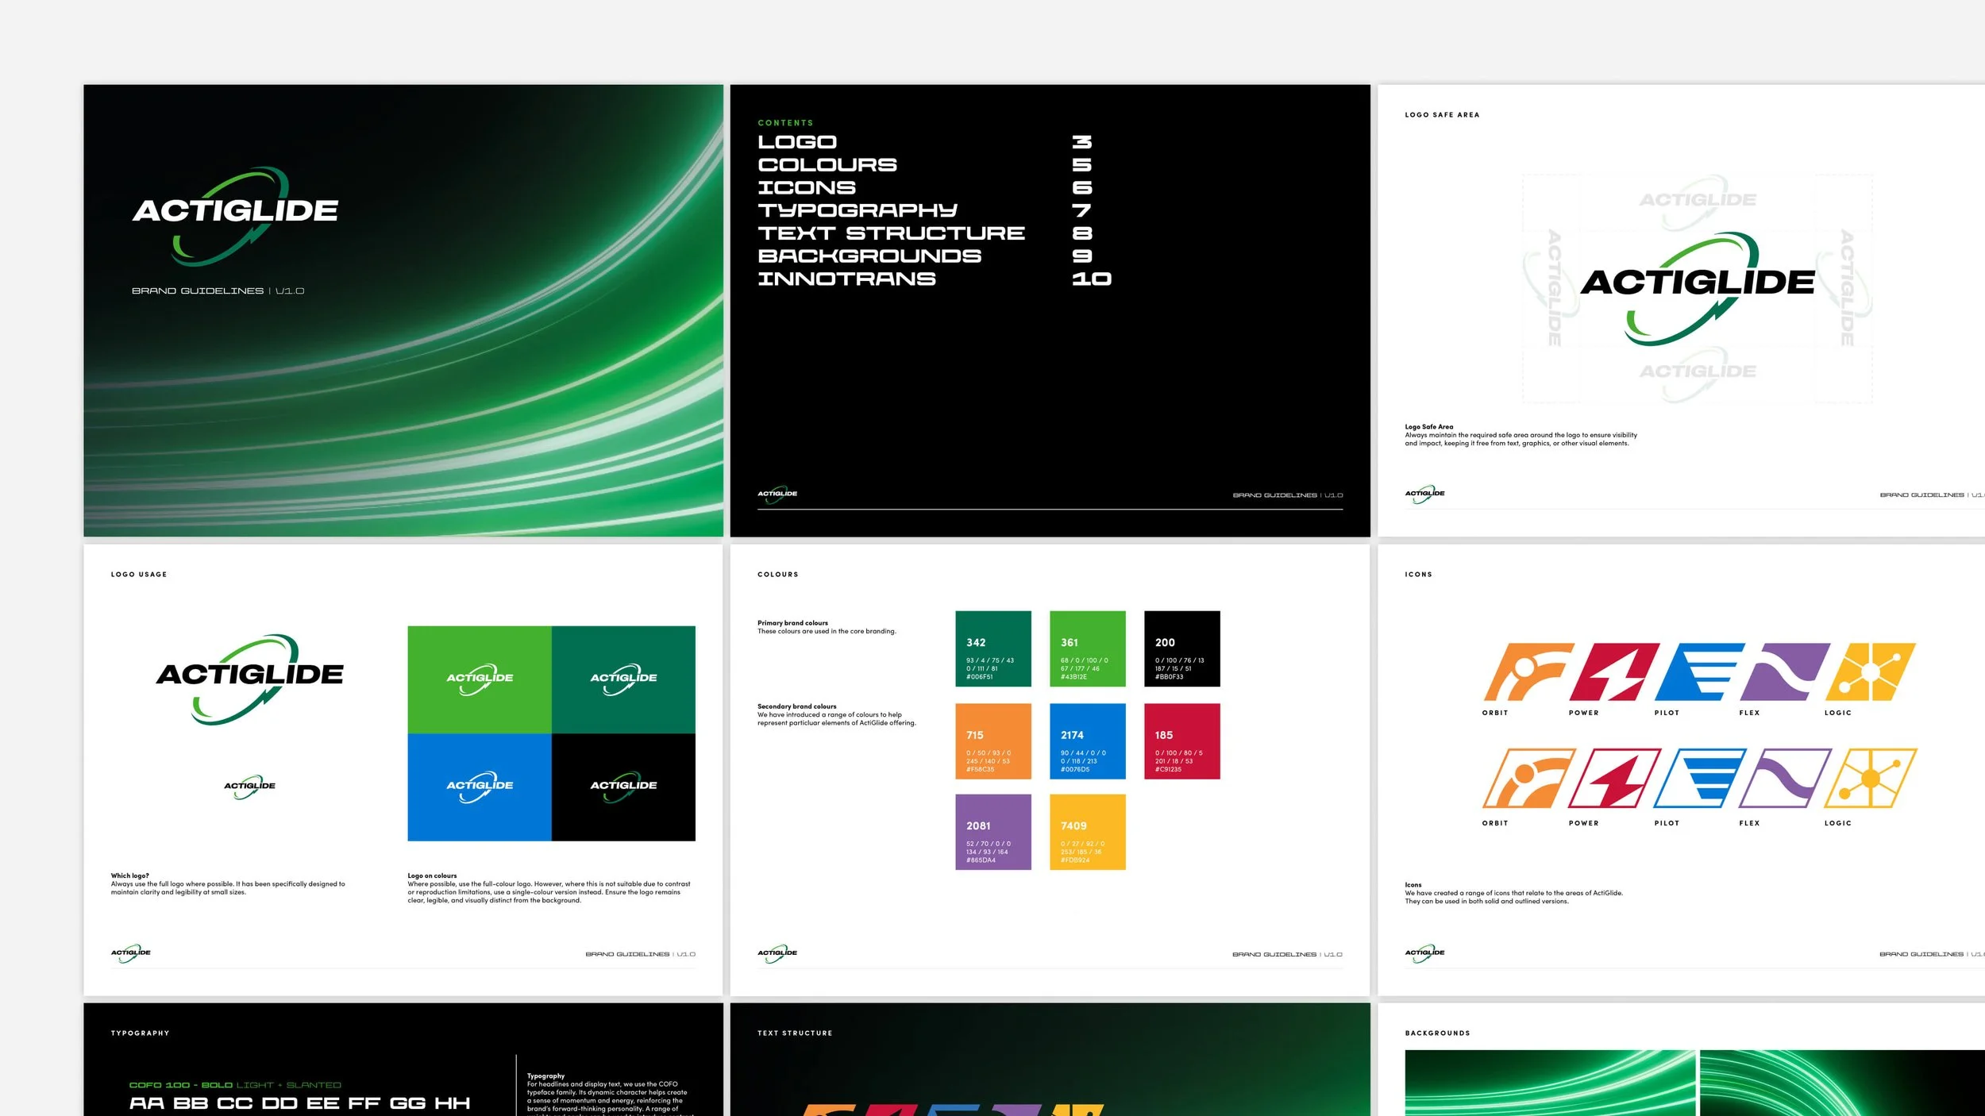Select the blue 2174 colour swatch

coord(1088,741)
